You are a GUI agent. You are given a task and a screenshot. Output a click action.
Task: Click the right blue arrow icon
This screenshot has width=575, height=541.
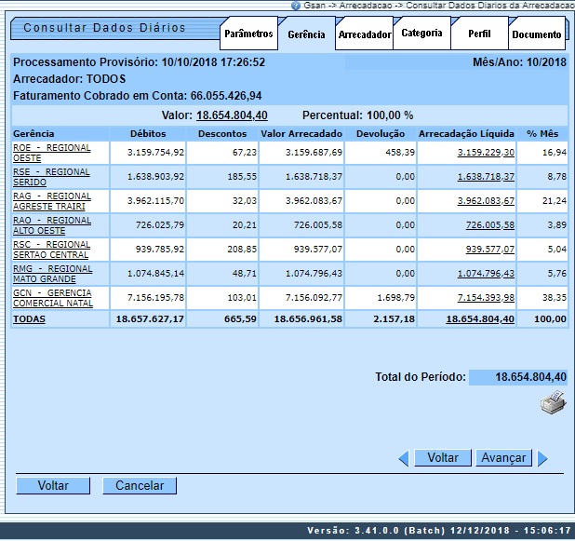pyautogui.click(x=542, y=458)
